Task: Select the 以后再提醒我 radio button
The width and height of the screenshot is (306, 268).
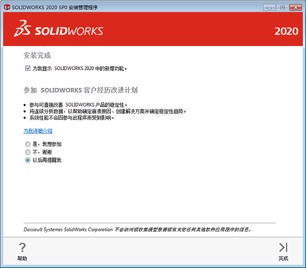Action: click(28, 160)
